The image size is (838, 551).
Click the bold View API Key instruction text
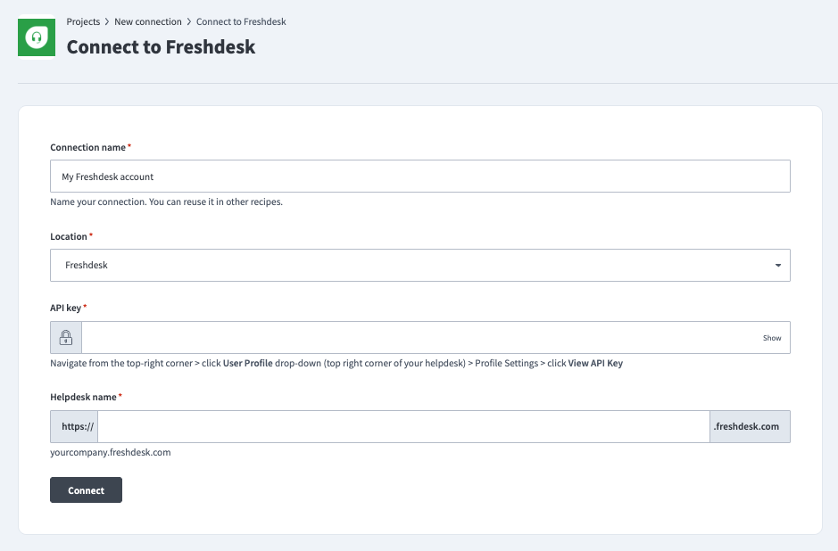coord(593,363)
